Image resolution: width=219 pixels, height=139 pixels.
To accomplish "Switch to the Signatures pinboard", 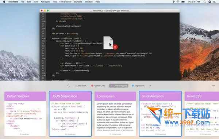I will (x=138, y=86).
